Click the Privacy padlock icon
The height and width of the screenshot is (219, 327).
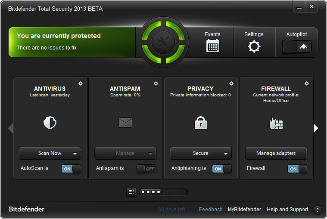tap(201, 123)
